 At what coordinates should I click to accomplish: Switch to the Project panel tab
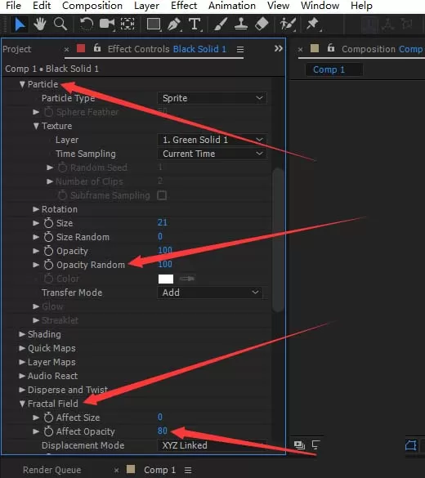tap(17, 49)
